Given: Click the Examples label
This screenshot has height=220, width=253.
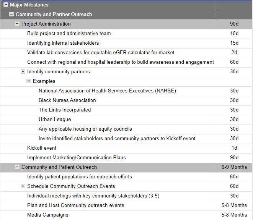Looking at the screenshot, I should (x=44, y=81).
